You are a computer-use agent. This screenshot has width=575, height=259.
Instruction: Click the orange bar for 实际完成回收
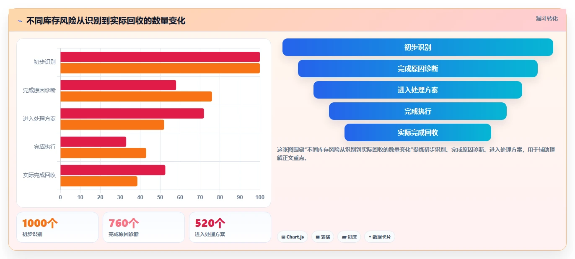tap(99, 181)
